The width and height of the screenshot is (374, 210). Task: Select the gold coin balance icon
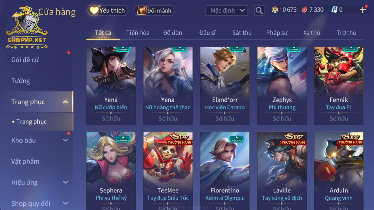click(275, 10)
